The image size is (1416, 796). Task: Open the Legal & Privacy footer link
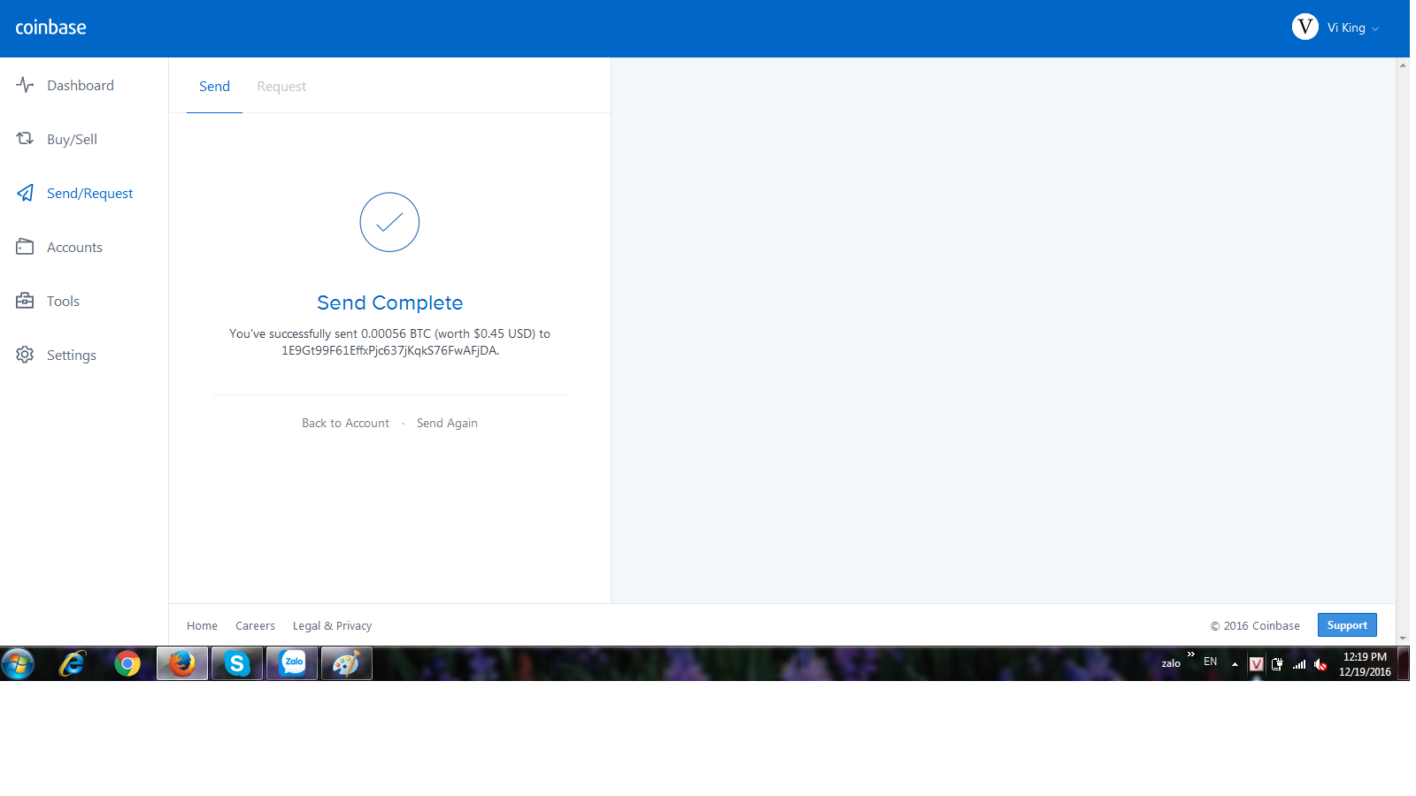point(332,625)
